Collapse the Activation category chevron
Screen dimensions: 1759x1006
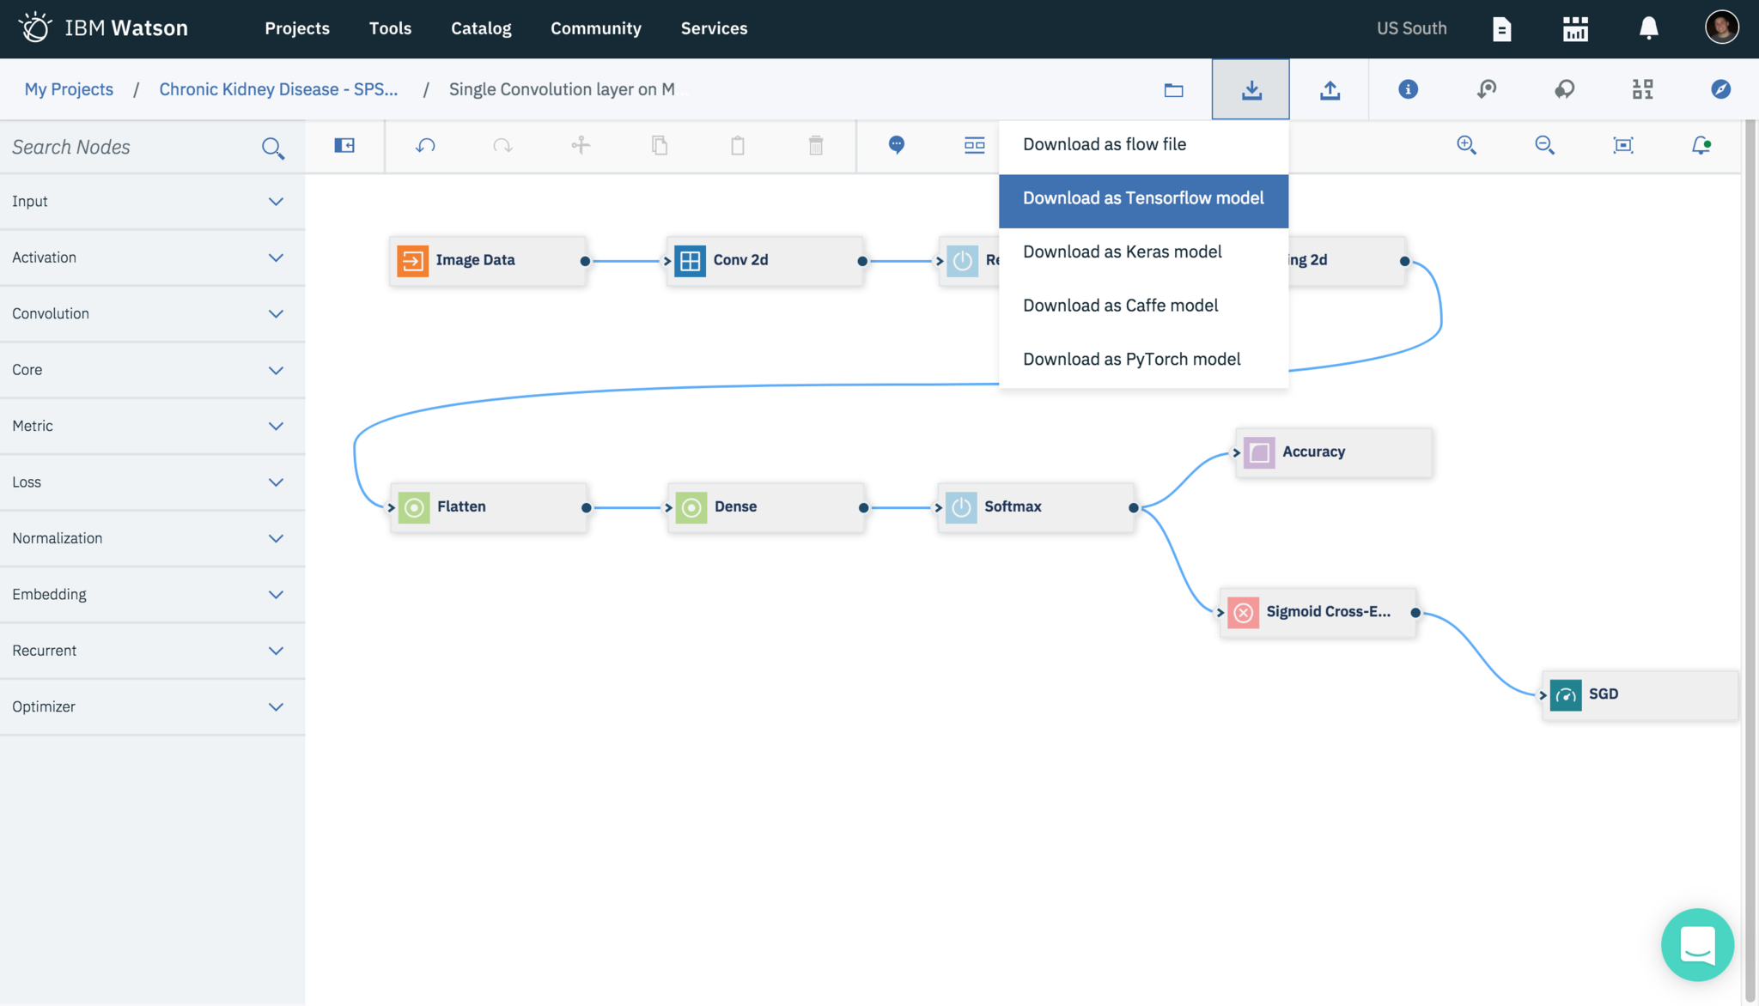tap(276, 257)
